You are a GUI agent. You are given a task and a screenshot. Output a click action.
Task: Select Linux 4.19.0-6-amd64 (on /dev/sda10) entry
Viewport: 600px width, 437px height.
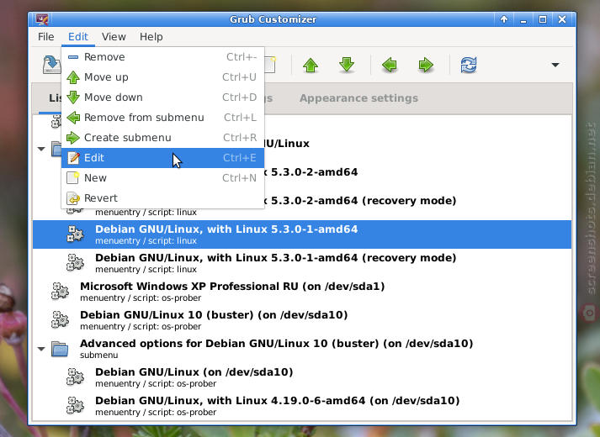pyautogui.click(x=302, y=406)
